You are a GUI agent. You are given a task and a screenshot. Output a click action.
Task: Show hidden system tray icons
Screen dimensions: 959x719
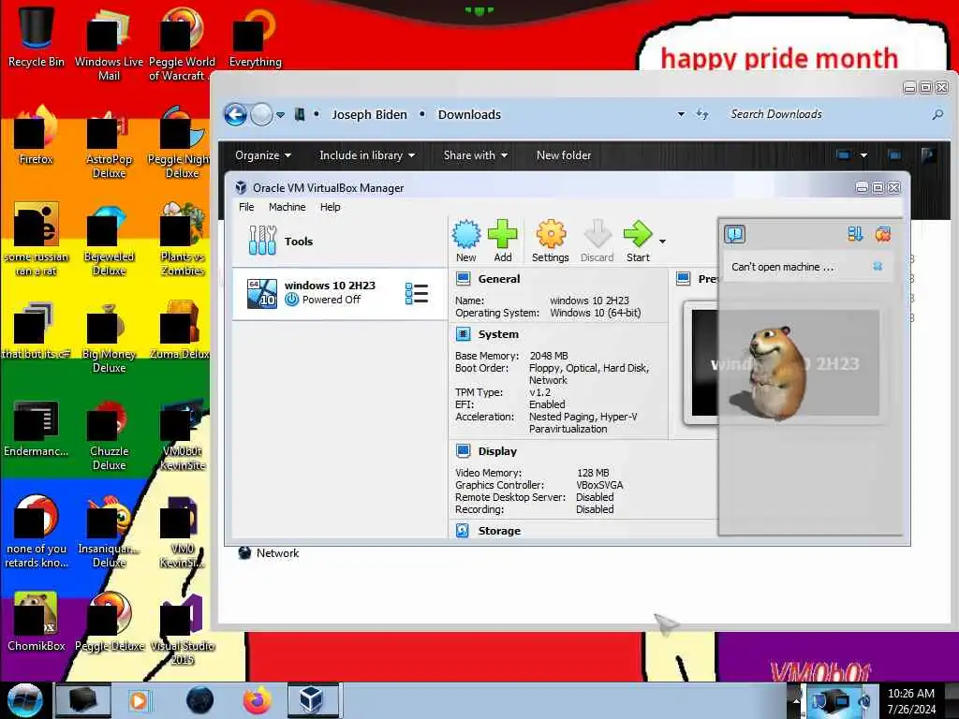796,700
